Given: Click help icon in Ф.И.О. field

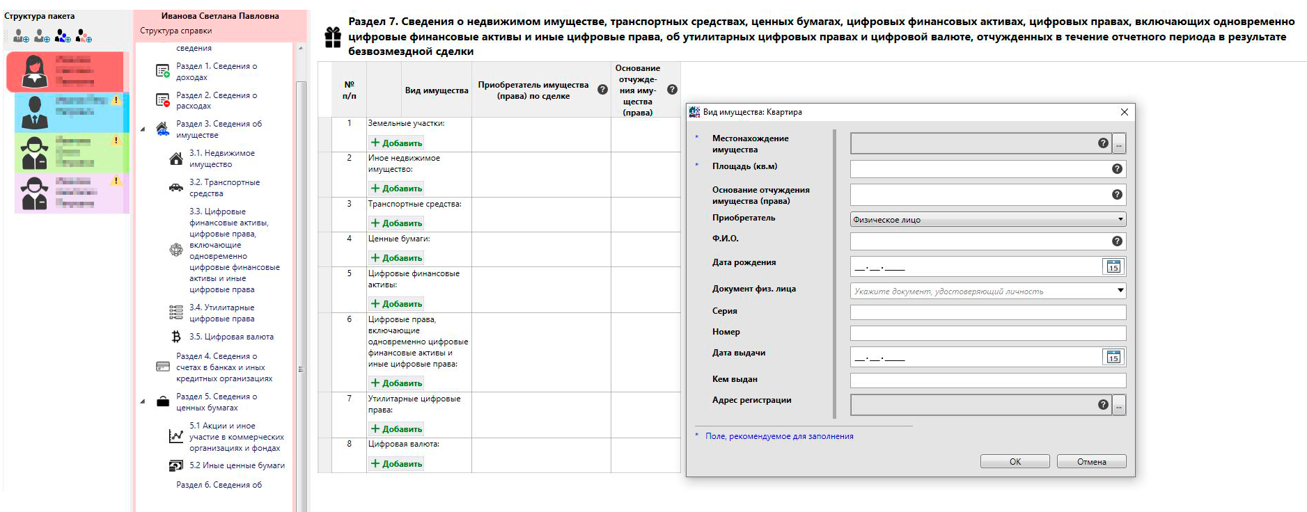Looking at the screenshot, I should [x=1117, y=241].
